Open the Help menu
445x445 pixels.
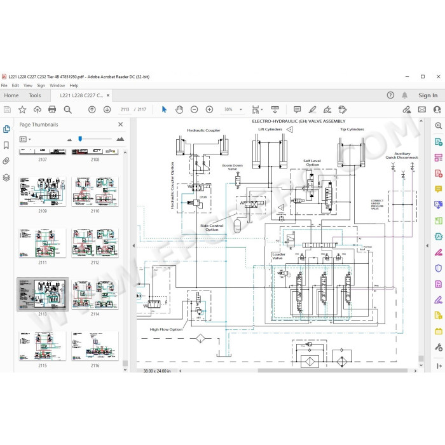74,85
